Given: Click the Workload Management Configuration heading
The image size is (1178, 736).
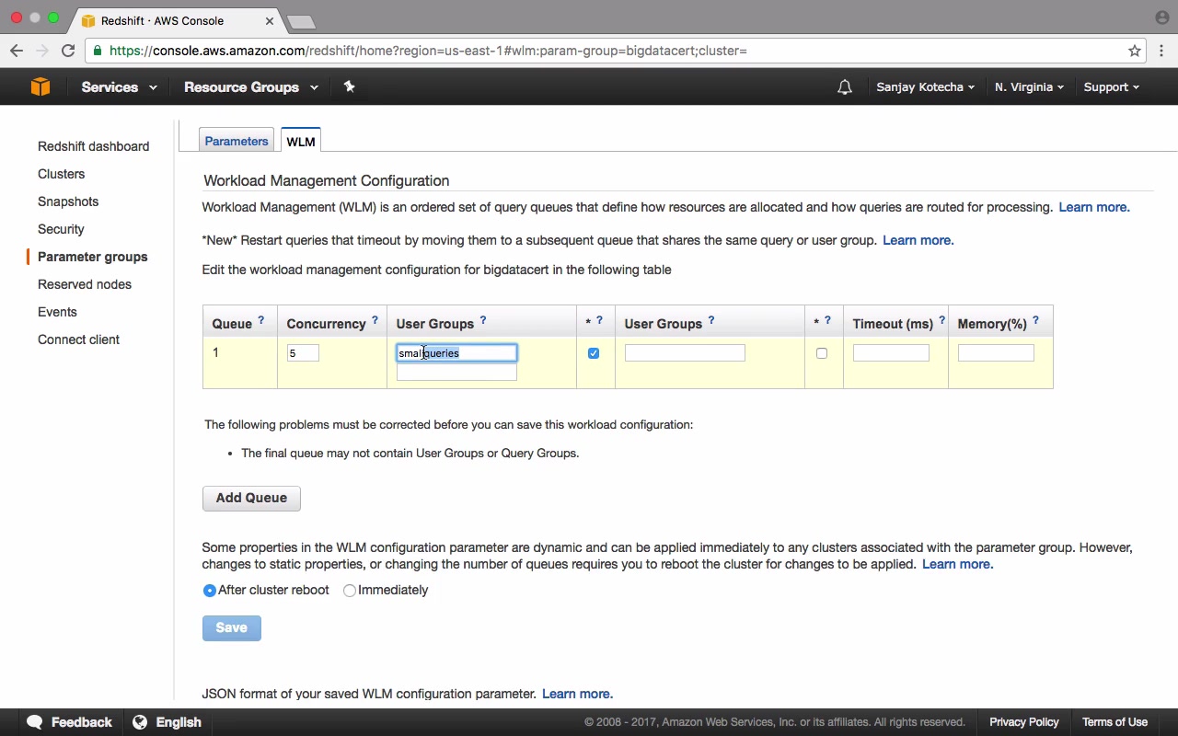Looking at the screenshot, I should point(327,181).
